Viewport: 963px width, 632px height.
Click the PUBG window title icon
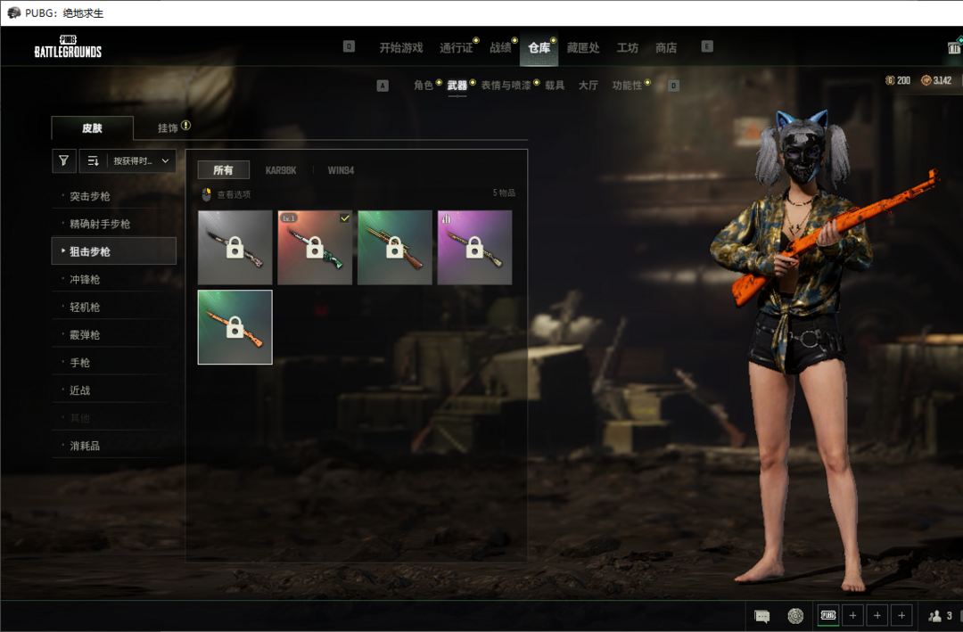(x=13, y=12)
